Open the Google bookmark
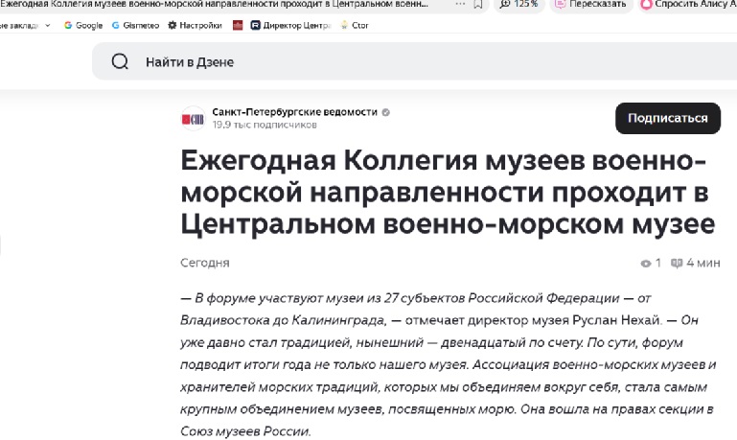 pos(83,25)
